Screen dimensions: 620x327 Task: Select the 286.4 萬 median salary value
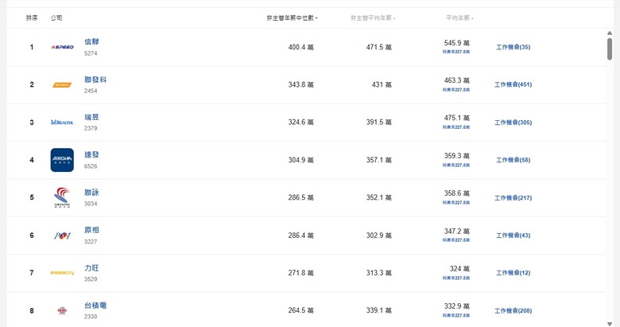[x=301, y=236]
